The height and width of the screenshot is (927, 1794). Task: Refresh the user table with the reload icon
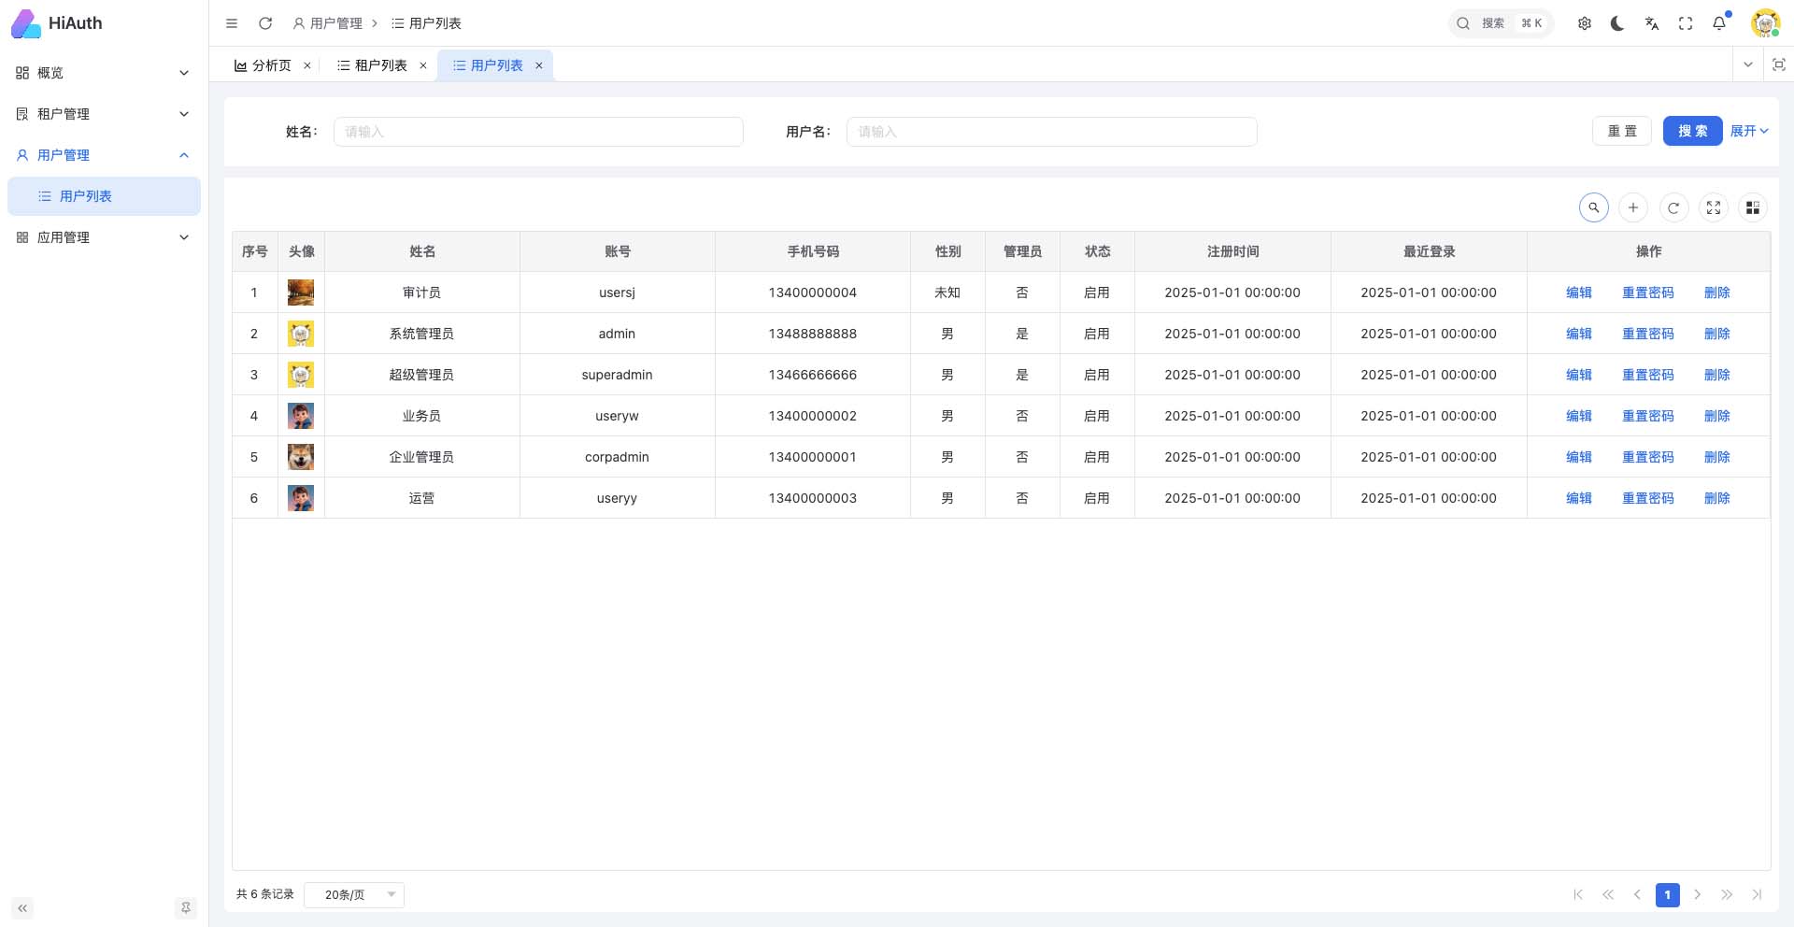1673,207
